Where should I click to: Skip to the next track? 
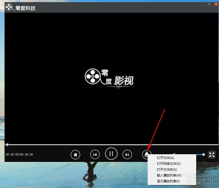(x=127, y=154)
